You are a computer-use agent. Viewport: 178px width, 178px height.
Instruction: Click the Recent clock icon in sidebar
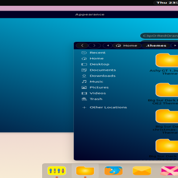(84, 53)
